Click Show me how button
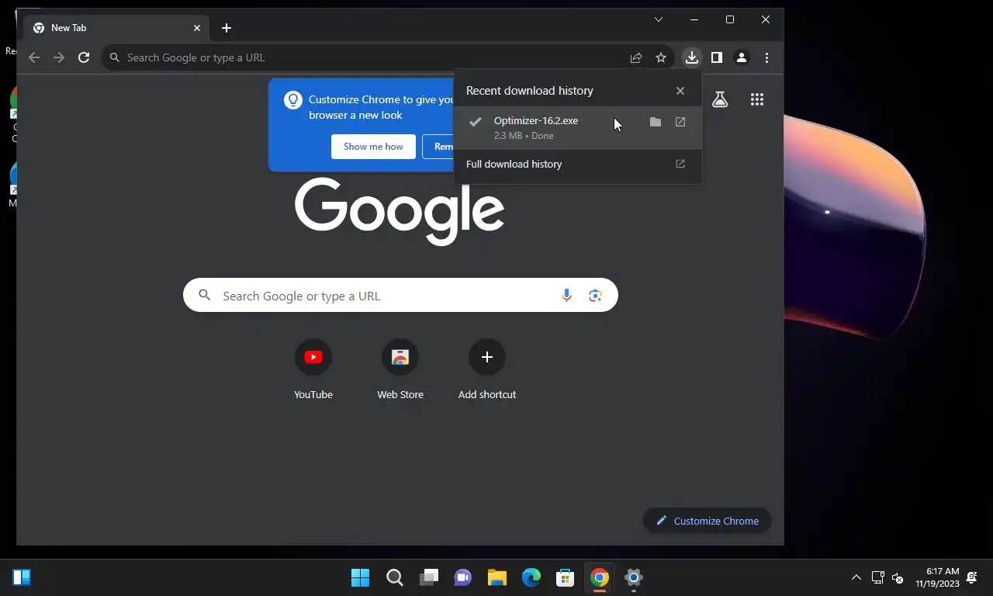Image resolution: width=993 pixels, height=596 pixels. click(x=373, y=147)
